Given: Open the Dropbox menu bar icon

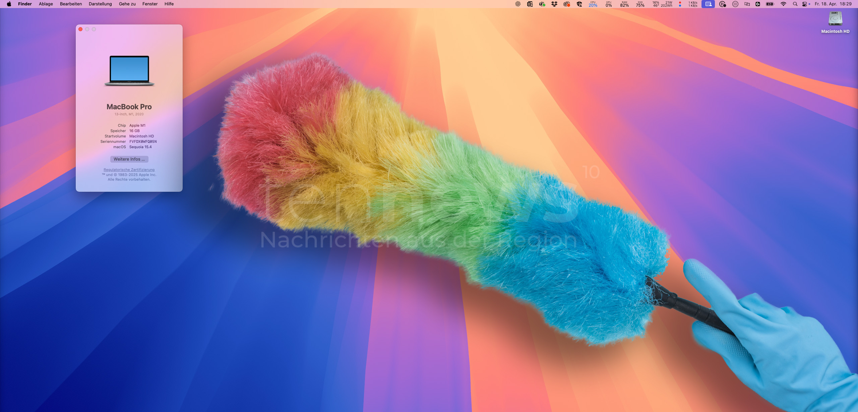Looking at the screenshot, I should pyautogui.click(x=554, y=4).
